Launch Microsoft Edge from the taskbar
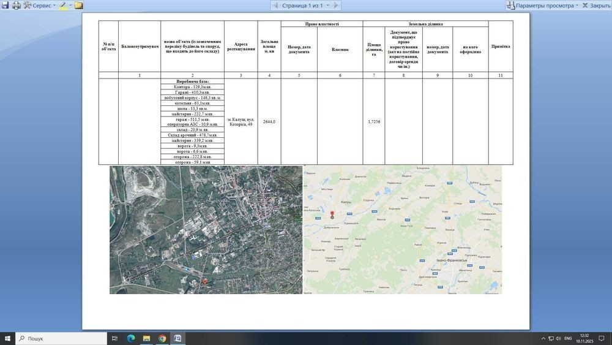 131,338
